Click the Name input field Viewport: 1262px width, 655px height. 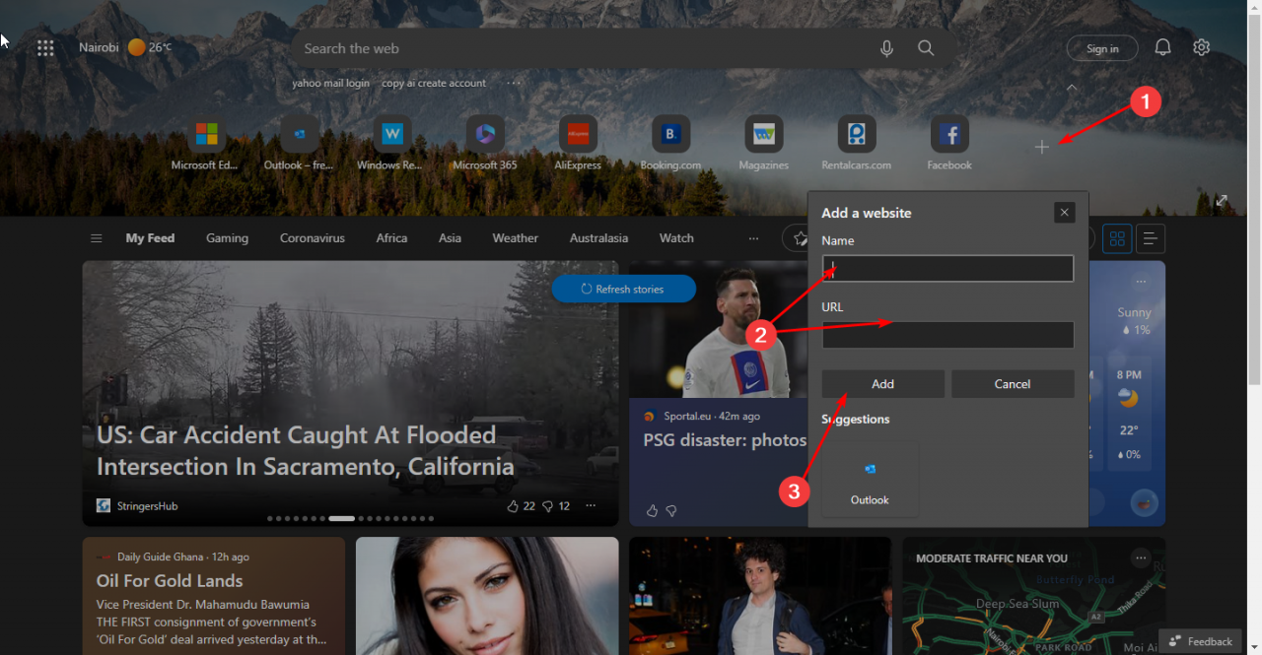tap(946, 268)
